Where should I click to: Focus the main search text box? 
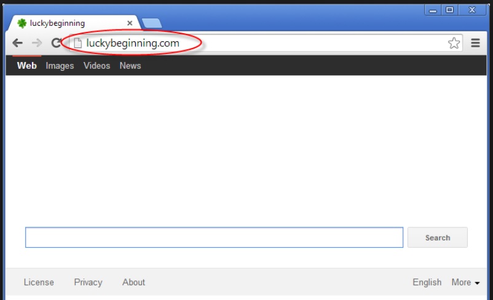214,237
